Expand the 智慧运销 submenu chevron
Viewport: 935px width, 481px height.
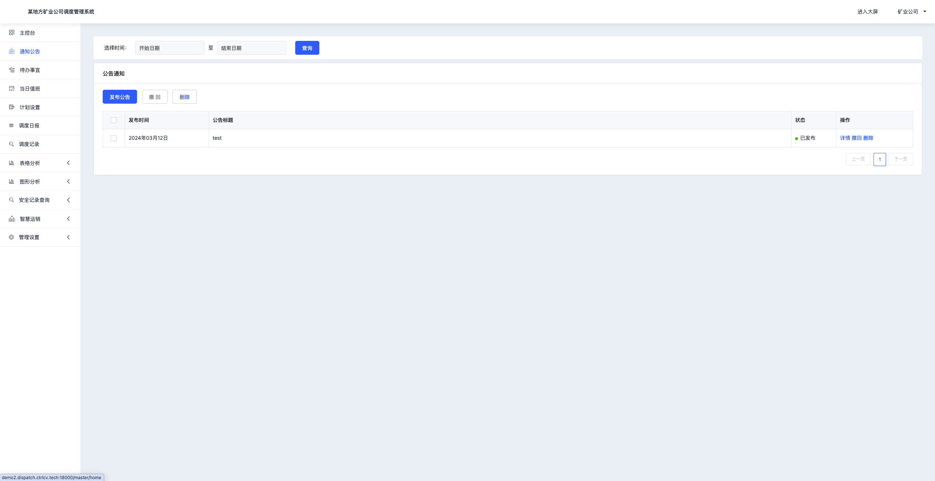68,219
